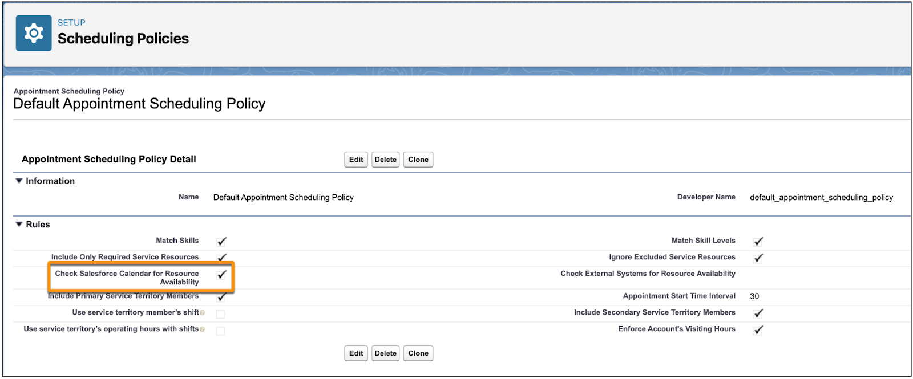Click the Developer Name field label
This screenshot has width=913, height=379.
pyautogui.click(x=706, y=197)
